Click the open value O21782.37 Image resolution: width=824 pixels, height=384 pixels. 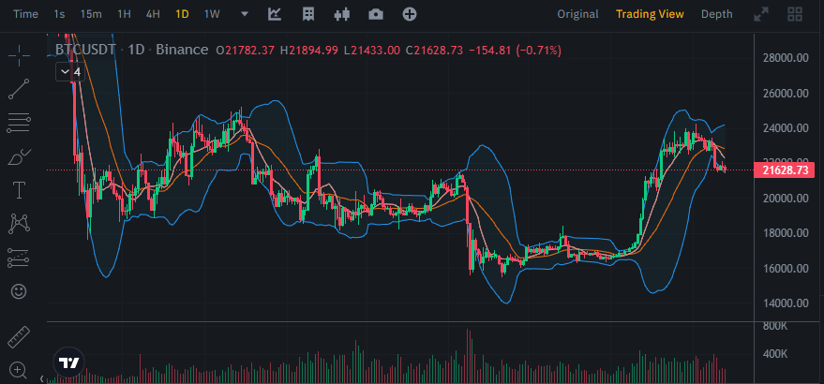(246, 51)
